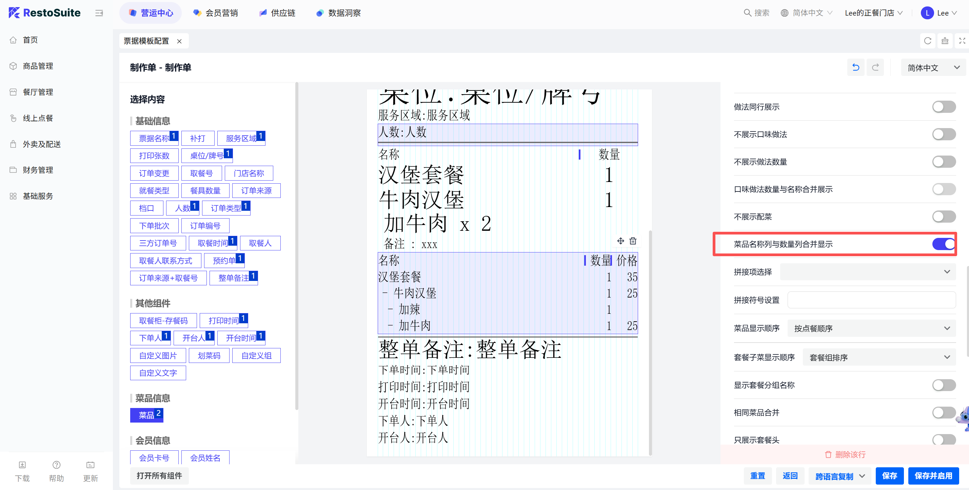
Task: Click the fullscreen expand icon
Action: pos(962,41)
